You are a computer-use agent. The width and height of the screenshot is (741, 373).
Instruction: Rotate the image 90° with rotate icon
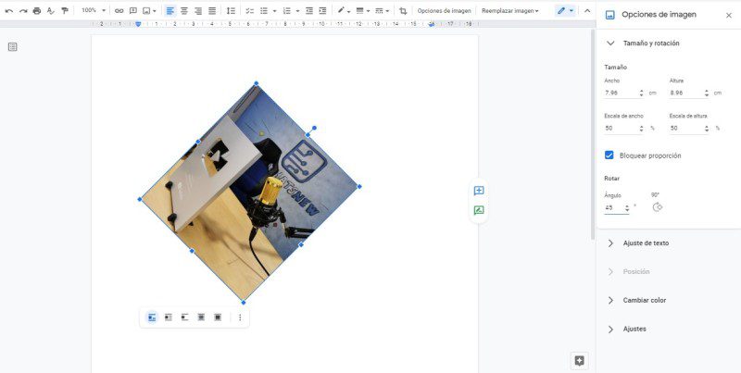pos(657,207)
